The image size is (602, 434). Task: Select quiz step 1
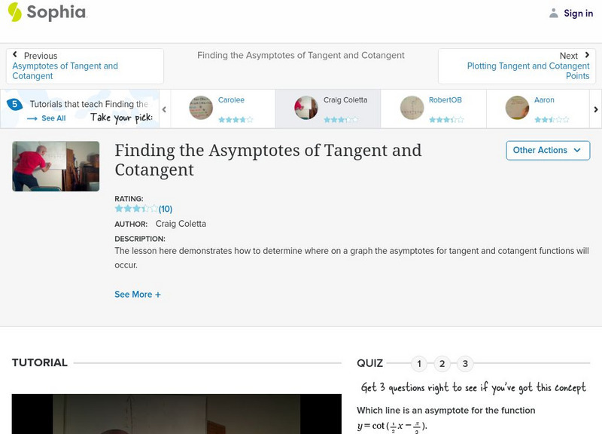click(419, 363)
